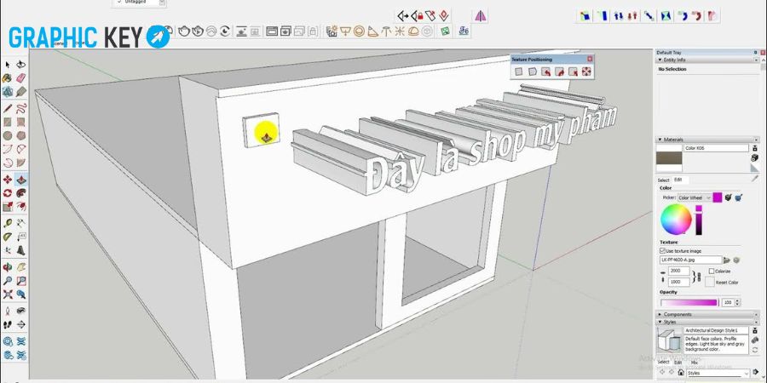Click the Zoom Extents tool
The height and width of the screenshot is (383, 767).
pos(8,294)
